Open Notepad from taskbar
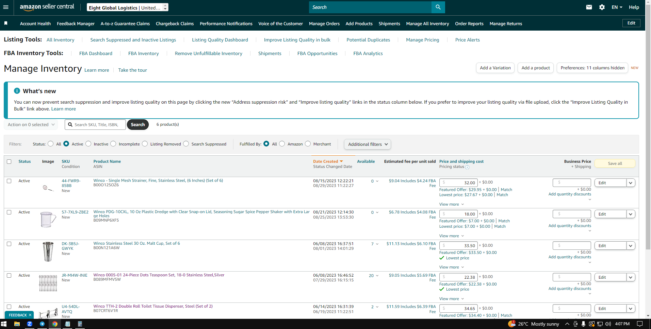 tap(67, 324)
